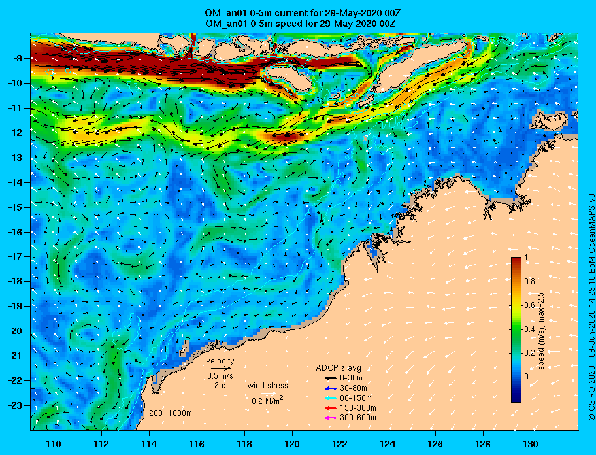
Task: Click the '80-150m' depth legend label
Action: click(x=356, y=398)
